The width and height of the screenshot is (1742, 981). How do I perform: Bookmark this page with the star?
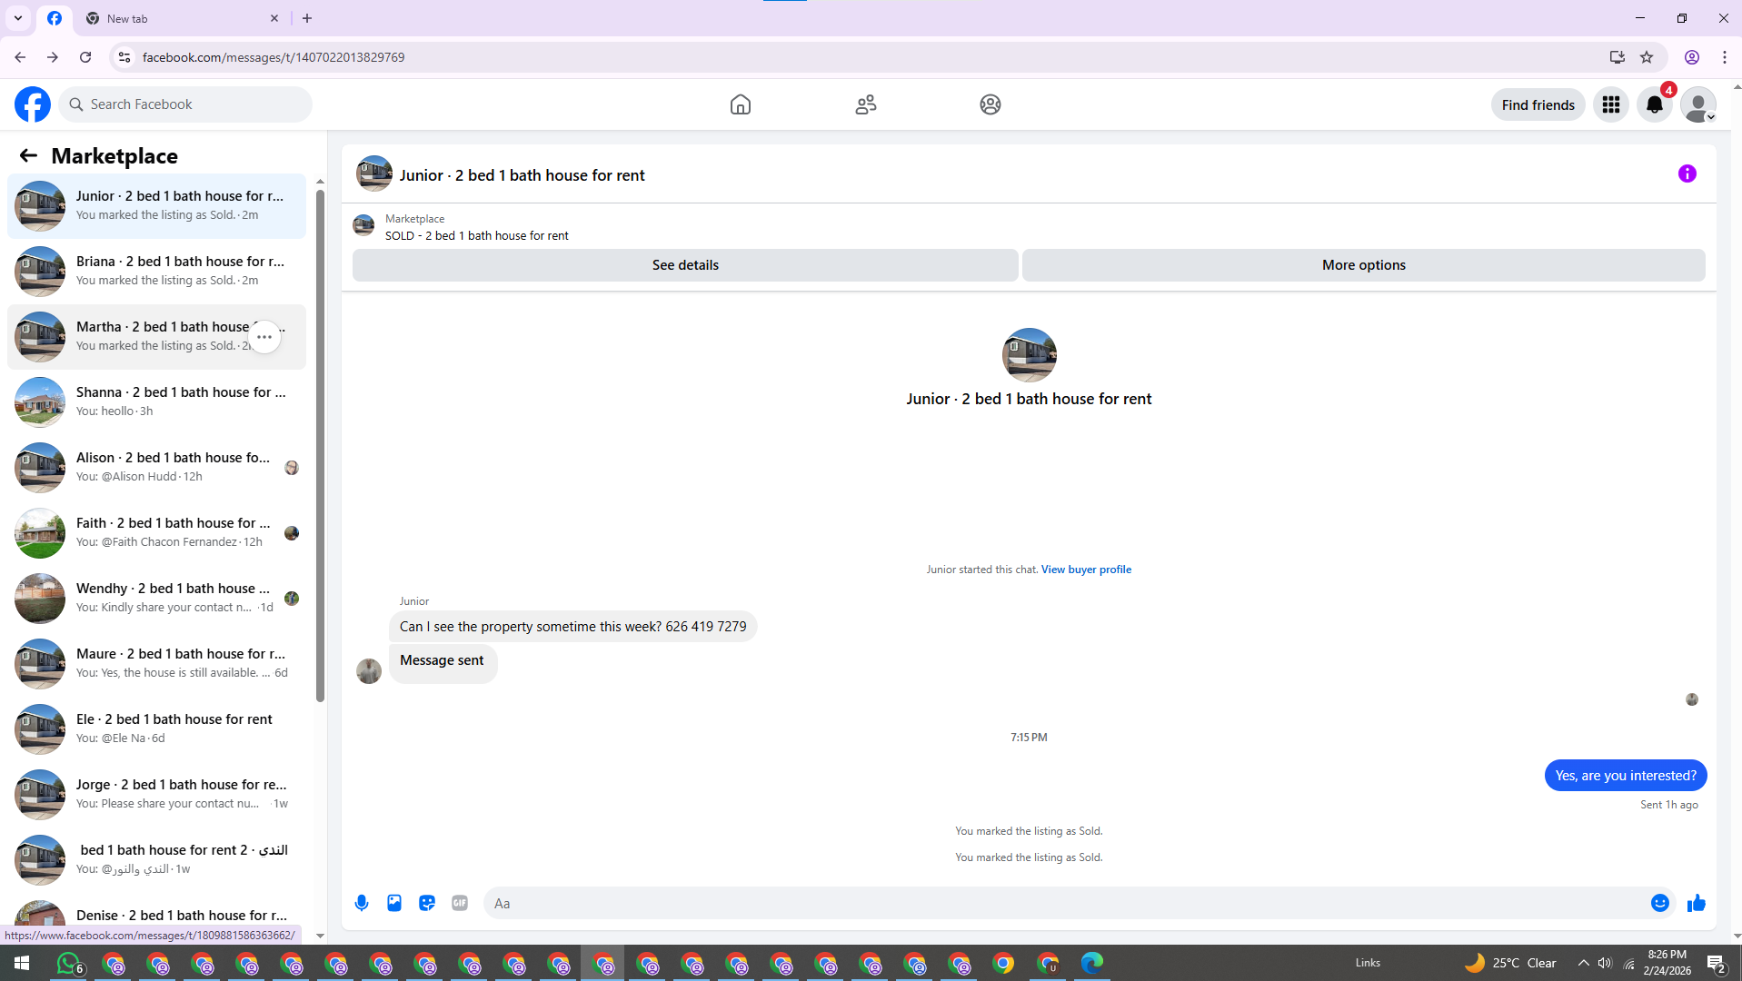point(1647,57)
